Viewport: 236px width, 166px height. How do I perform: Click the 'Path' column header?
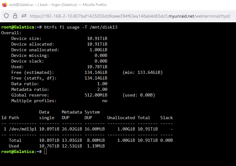[14, 118]
